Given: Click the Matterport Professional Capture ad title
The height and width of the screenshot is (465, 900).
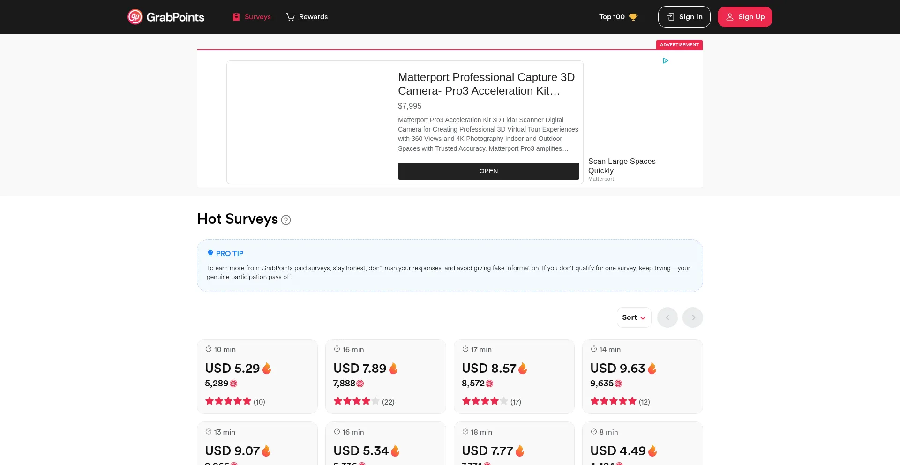Looking at the screenshot, I should (486, 84).
